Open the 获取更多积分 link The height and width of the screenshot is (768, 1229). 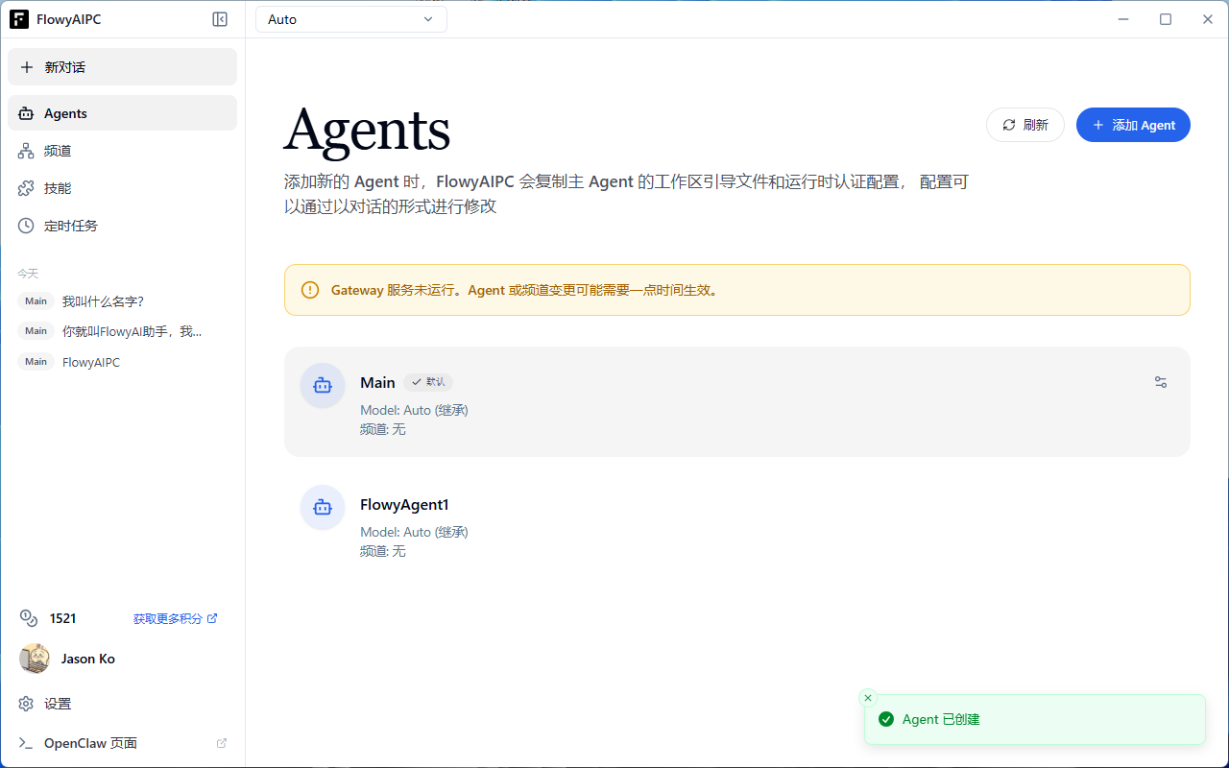[x=168, y=618]
